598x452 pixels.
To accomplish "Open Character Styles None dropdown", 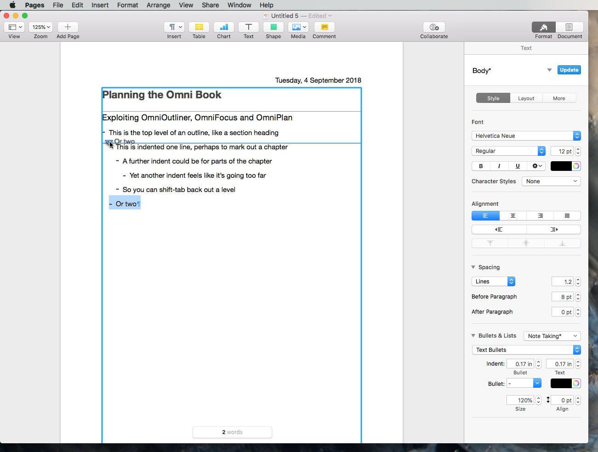I will coord(551,181).
